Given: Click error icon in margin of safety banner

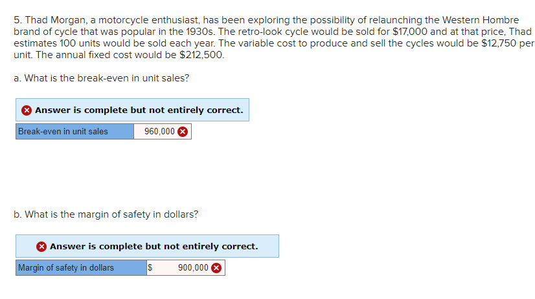Looking at the screenshot, I should pos(41,247).
